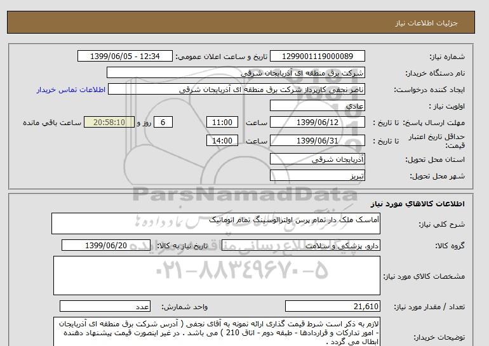Click the تعداد / مقدار مورد نیاز label

click(x=429, y=307)
